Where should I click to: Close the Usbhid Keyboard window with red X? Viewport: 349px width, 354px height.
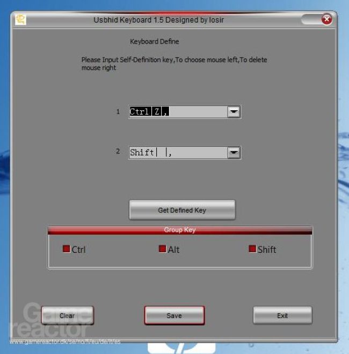pyautogui.click(x=326, y=19)
